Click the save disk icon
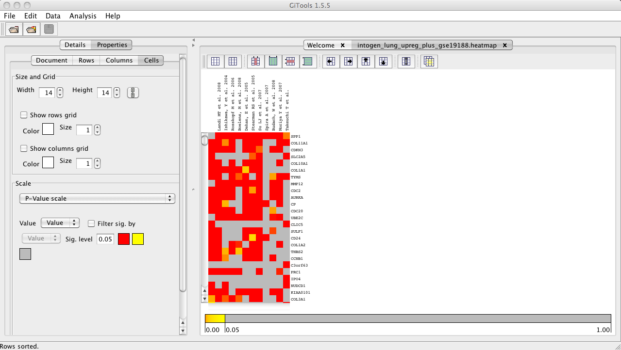Viewport: 621px width, 350px height. 49,29
